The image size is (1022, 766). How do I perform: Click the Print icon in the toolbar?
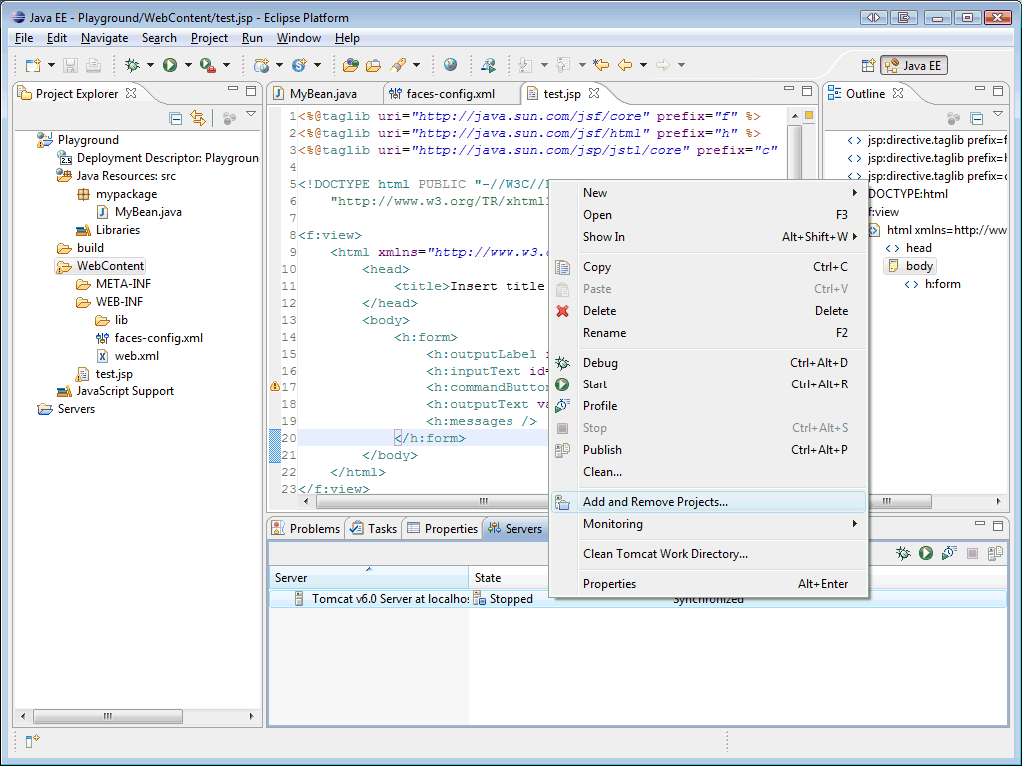click(91, 65)
